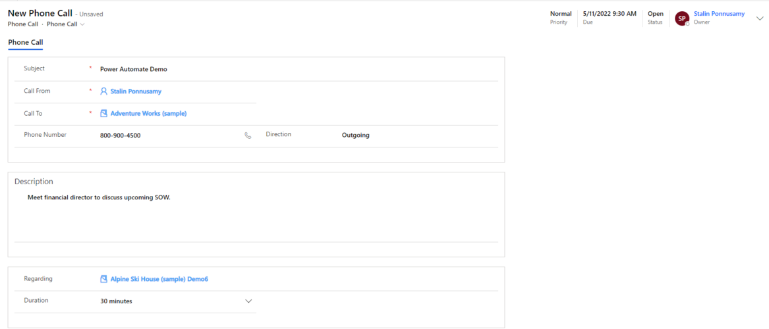This screenshot has height=329, width=769.
Task: Click the New Phone Call title
Action: 40,13
